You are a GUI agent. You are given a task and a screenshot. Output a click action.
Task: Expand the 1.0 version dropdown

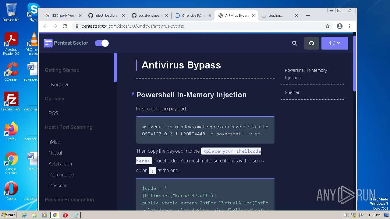click(335, 43)
